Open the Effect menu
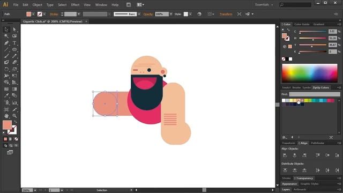Viewport: 343px width, 193px height. [75, 5]
